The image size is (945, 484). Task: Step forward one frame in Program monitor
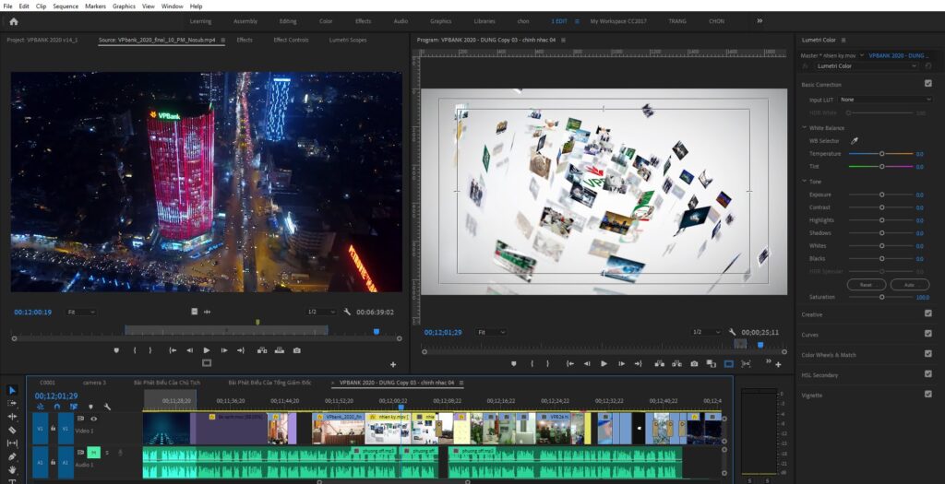coord(621,363)
